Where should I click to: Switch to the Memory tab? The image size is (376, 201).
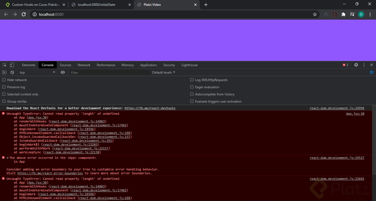pyautogui.click(x=128, y=65)
